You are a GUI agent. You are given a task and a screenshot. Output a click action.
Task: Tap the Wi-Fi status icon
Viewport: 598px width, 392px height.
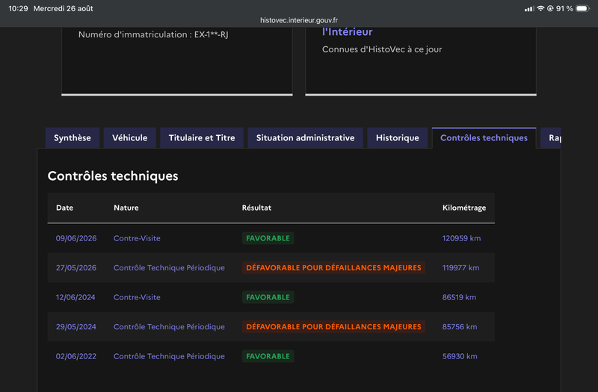pyautogui.click(x=540, y=8)
